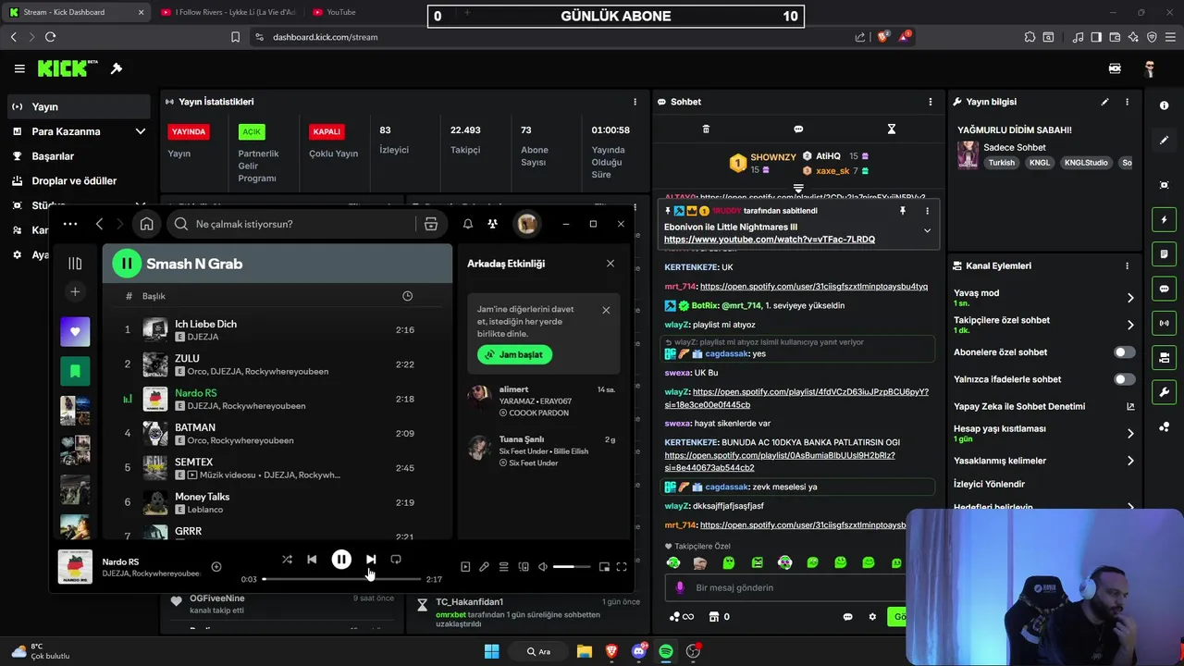Open Spotify connect to device icon
Viewport: 1184px width, 666px height.
[x=524, y=567]
